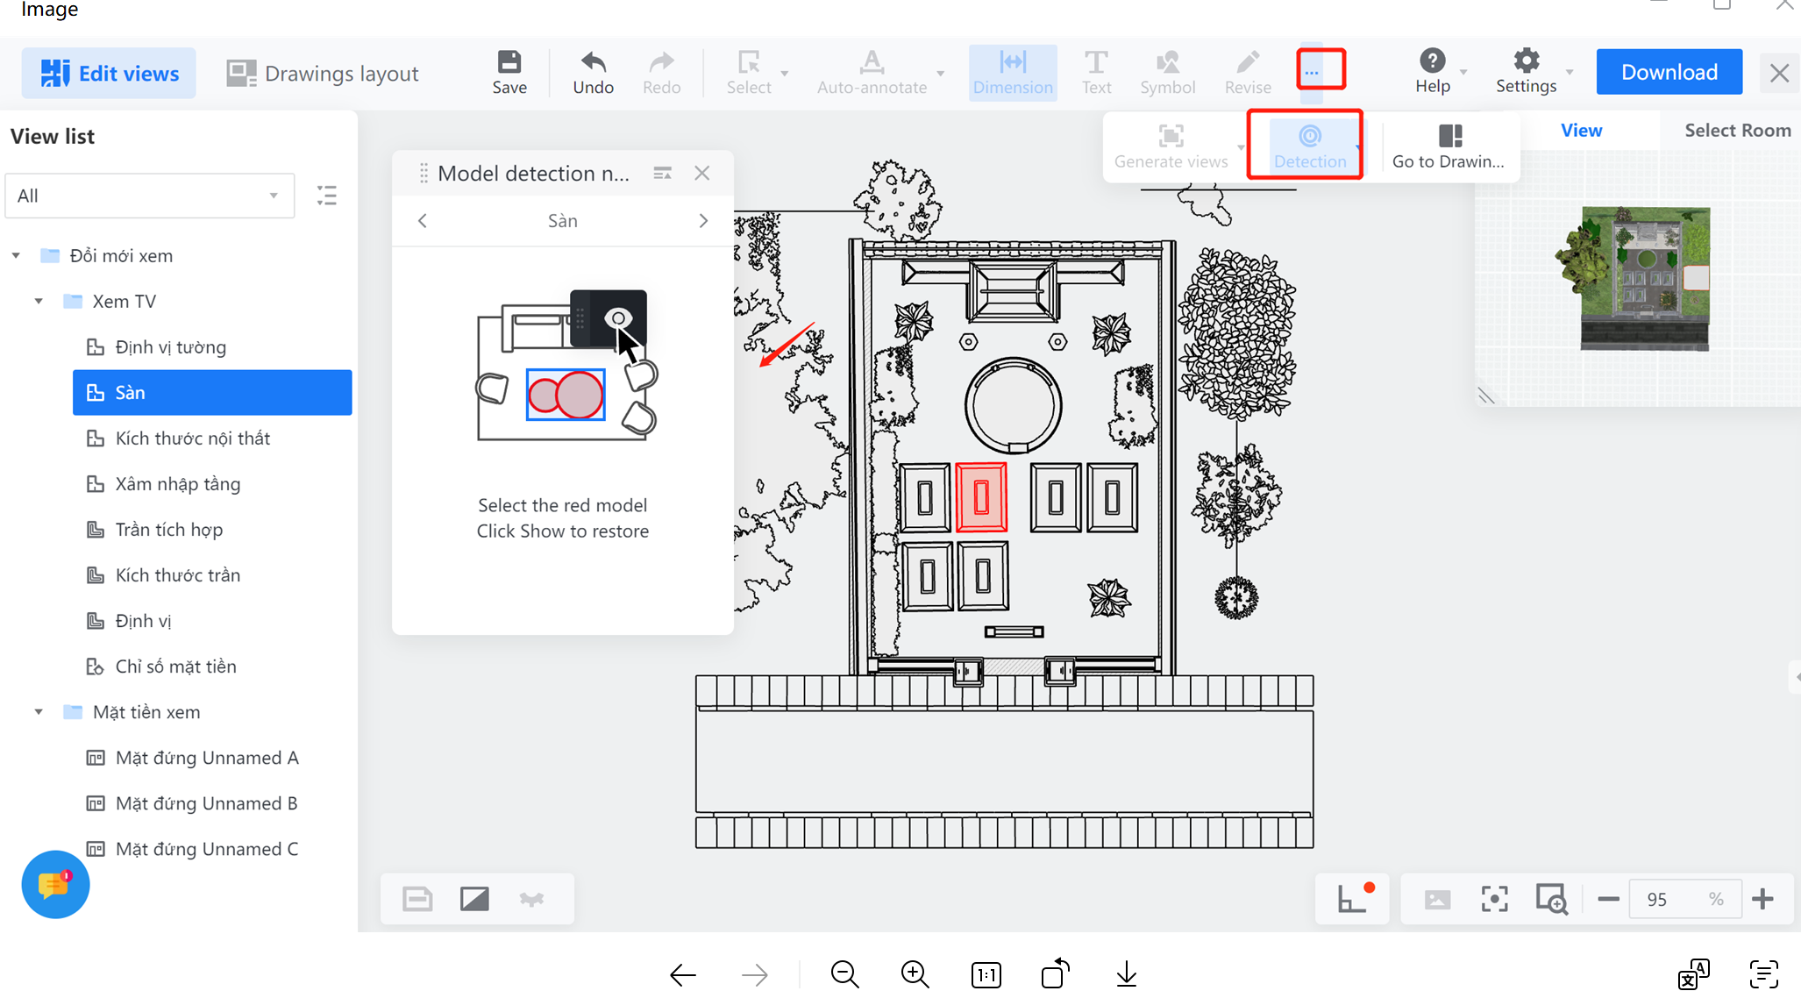
Task: Click the Save icon in toolbar
Action: point(509,63)
